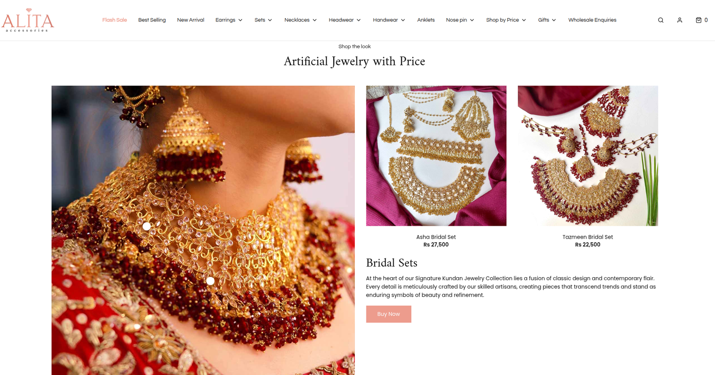This screenshot has width=715, height=375.
Task: Open the Flash Sale menu item
Action: click(x=114, y=20)
